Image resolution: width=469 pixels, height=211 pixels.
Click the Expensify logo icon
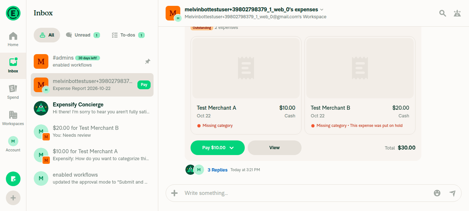click(x=13, y=13)
